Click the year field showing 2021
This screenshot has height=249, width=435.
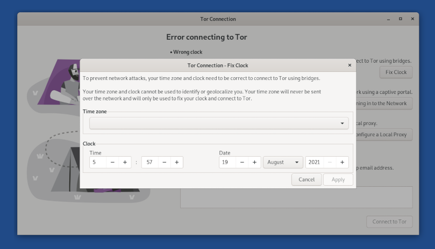[x=315, y=162]
